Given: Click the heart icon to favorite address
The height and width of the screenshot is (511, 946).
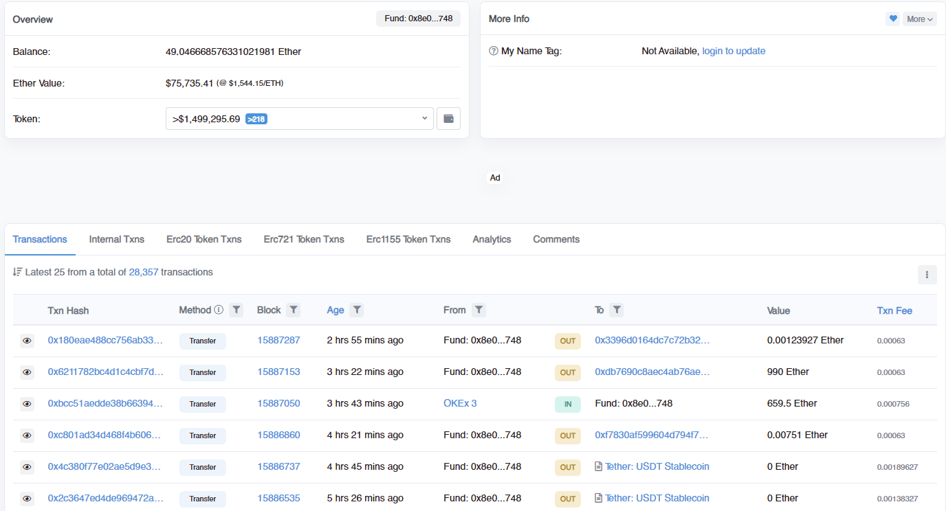Looking at the screenshot, I should click(892, 19).
